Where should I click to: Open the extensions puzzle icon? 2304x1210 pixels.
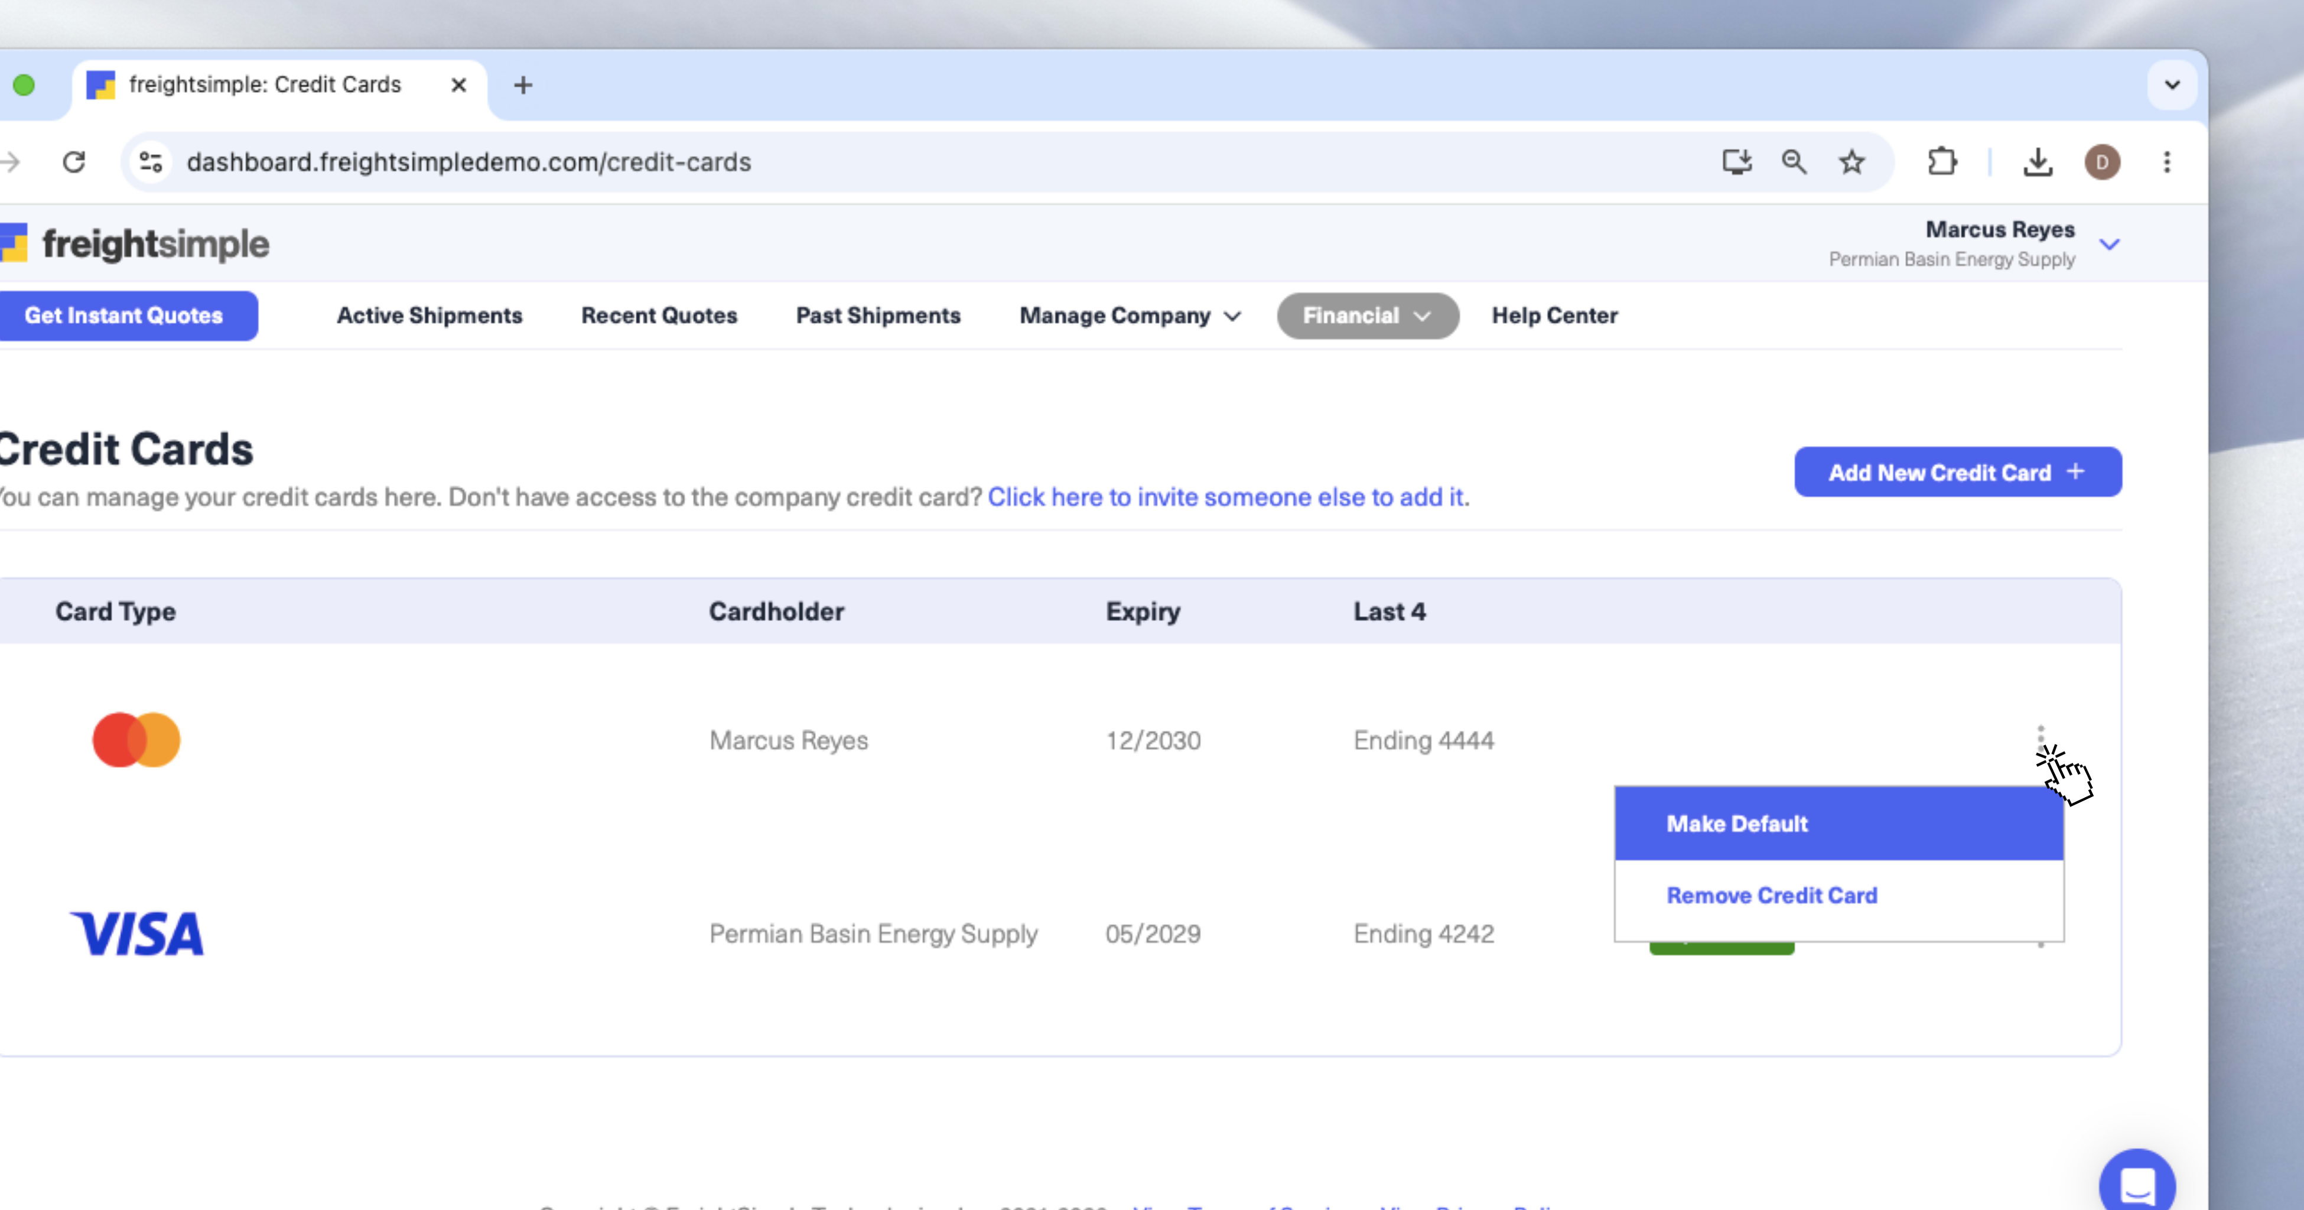coord(1942,162)
